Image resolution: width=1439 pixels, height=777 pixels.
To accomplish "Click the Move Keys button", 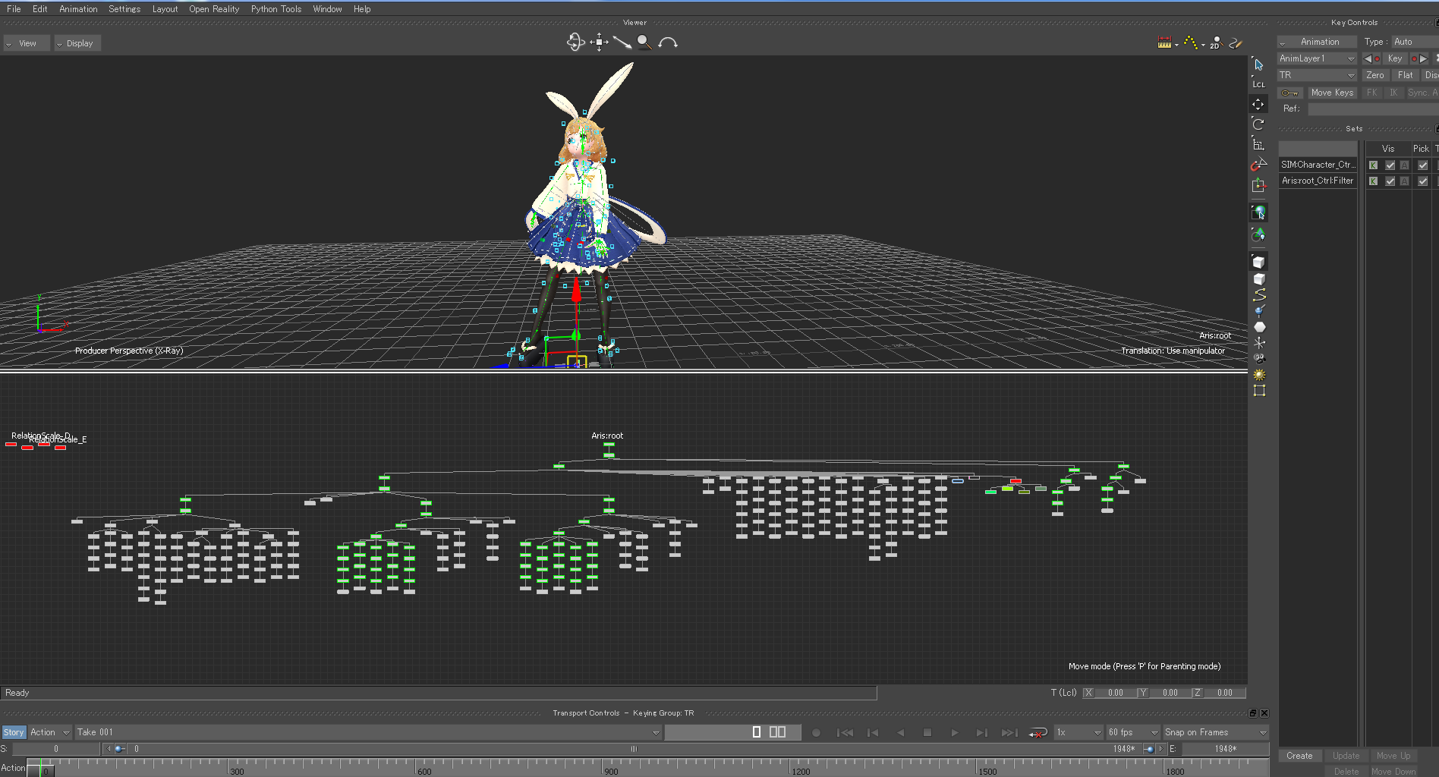I will click(x=1332, y=93).
